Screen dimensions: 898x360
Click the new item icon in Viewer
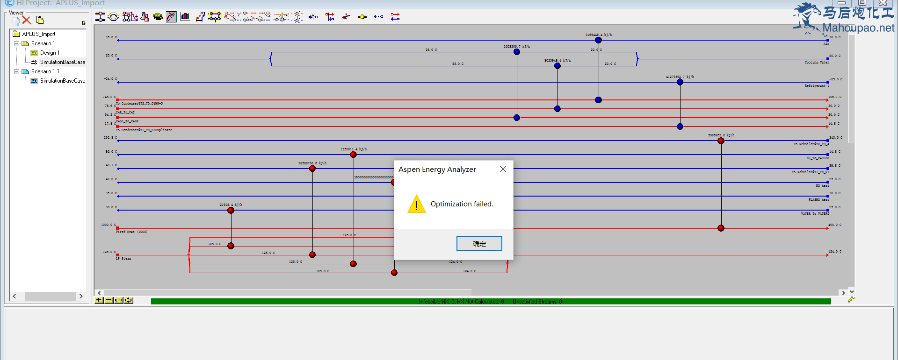click(15, 21)
